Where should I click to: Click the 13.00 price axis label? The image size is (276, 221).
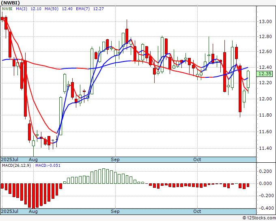(x=265, y=21)
